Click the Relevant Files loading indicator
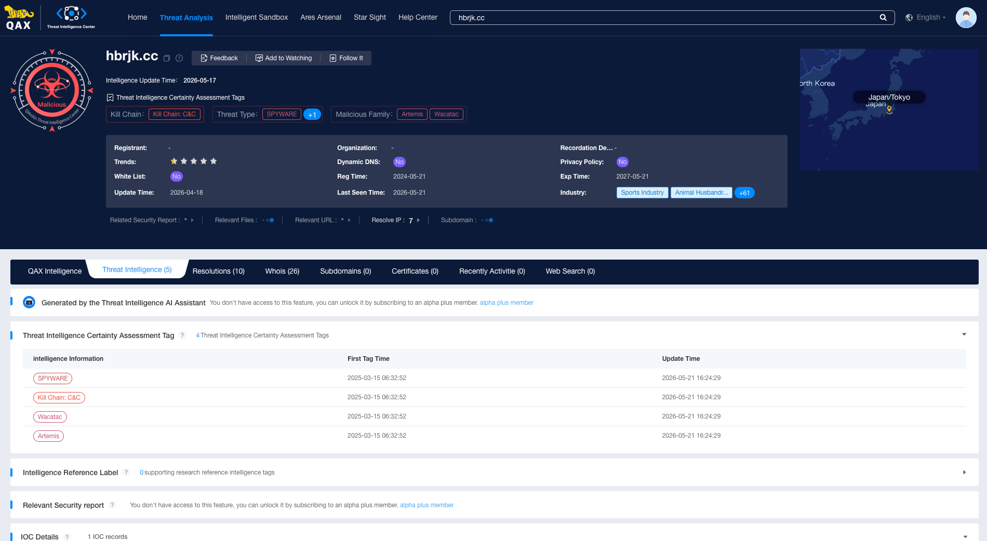Viewport: 987px width, 541px height. 269,220
